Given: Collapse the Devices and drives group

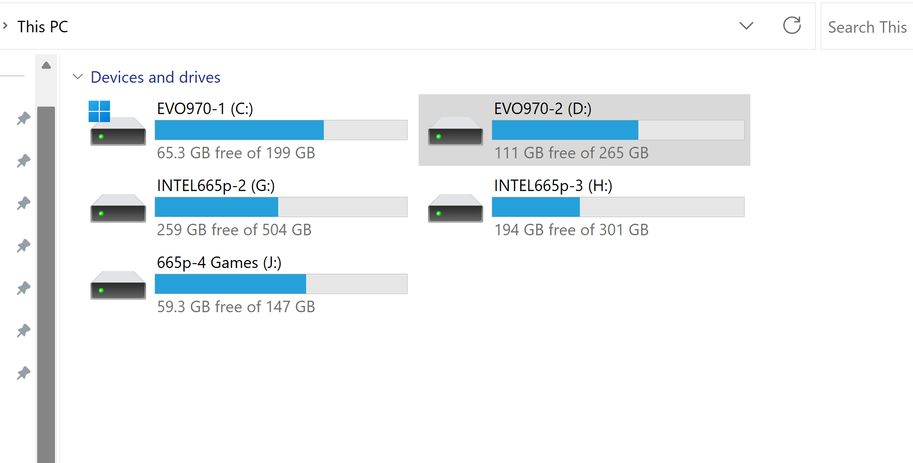Looking at the screenshot, I should coord(78,77).
